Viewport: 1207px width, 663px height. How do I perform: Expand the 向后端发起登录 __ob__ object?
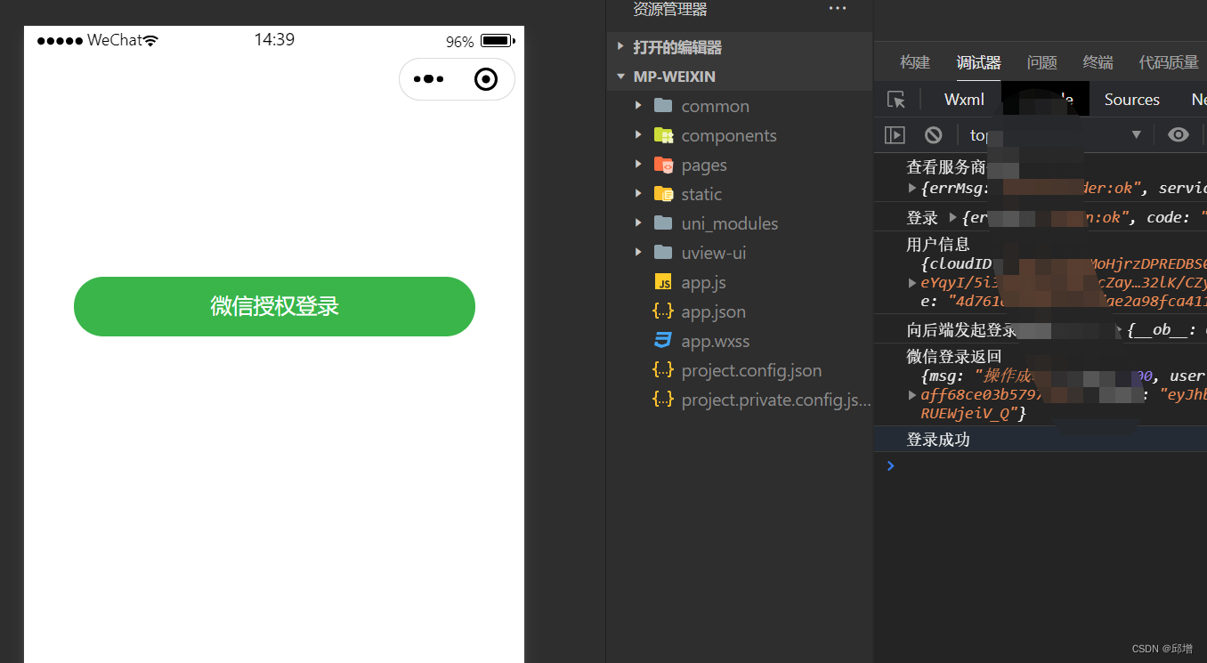pyautogui.click(x=1119, y=330)
